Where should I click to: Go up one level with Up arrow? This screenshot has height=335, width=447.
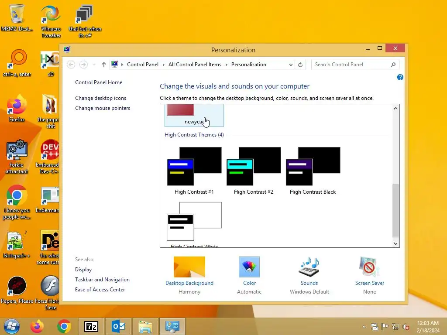click(104, 65)
